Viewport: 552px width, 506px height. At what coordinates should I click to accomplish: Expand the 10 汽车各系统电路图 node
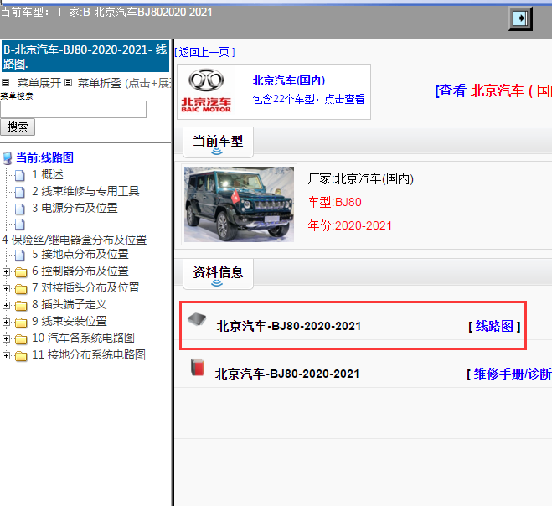[6, 338]
